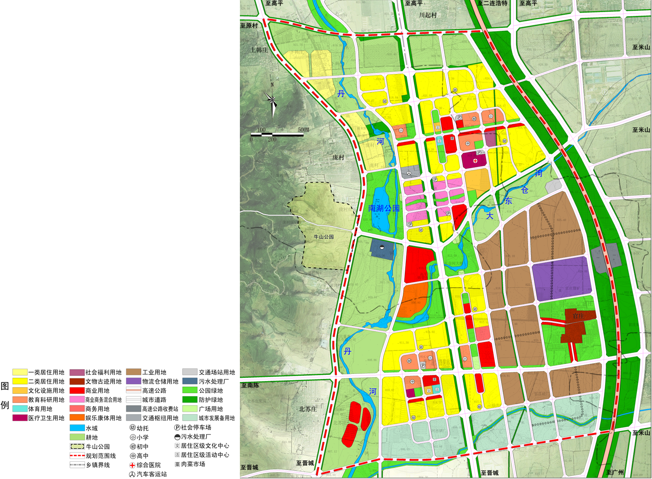Image resolution: width=652 pixels, height=479 pixels.
Task: Click the 上韩庄 village label
Action: pos(259,50)
